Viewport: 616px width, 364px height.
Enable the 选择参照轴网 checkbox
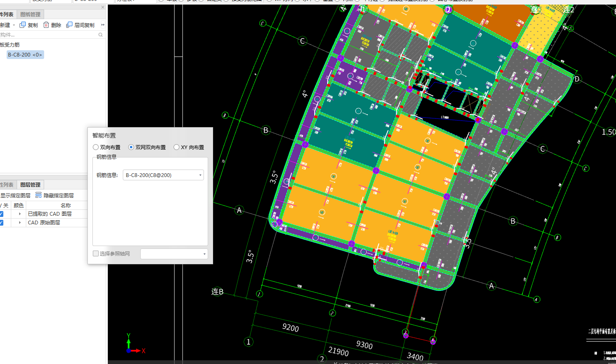click(96, 253)
